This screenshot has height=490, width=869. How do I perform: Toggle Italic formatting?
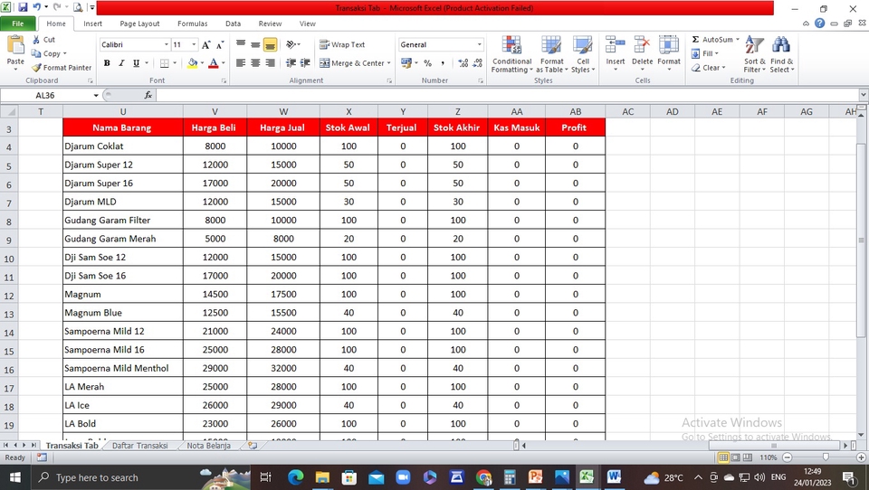tap(121, 63)
